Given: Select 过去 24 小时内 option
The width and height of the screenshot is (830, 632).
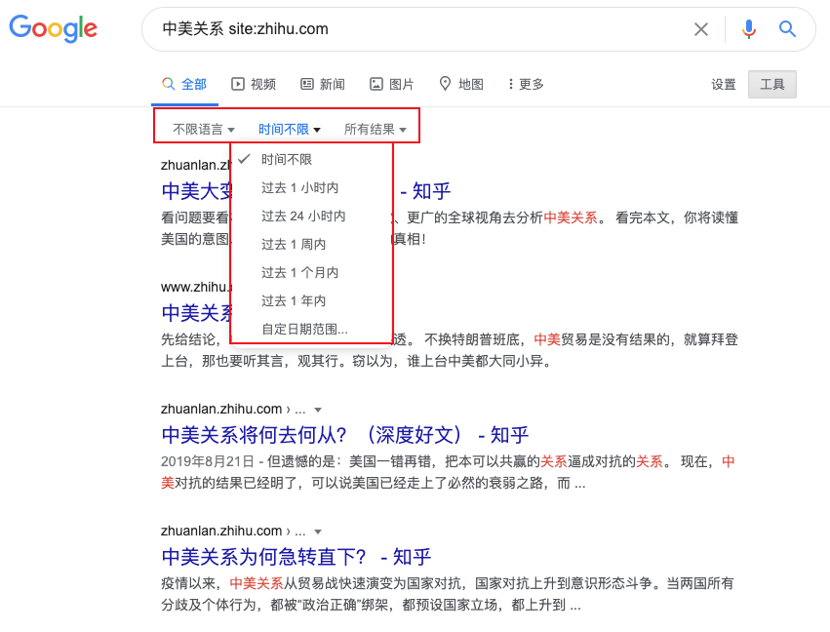Looking at the screenshot, I should pyautogui.click(x=311, y=216).
